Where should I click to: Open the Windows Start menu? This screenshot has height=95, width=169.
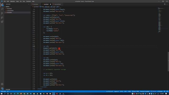pos(2,94)
